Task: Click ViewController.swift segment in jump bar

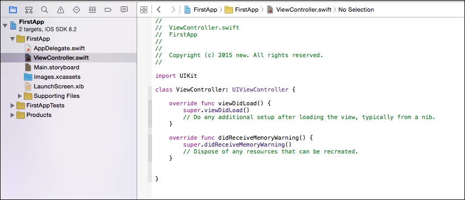Action: pos(303,10)
